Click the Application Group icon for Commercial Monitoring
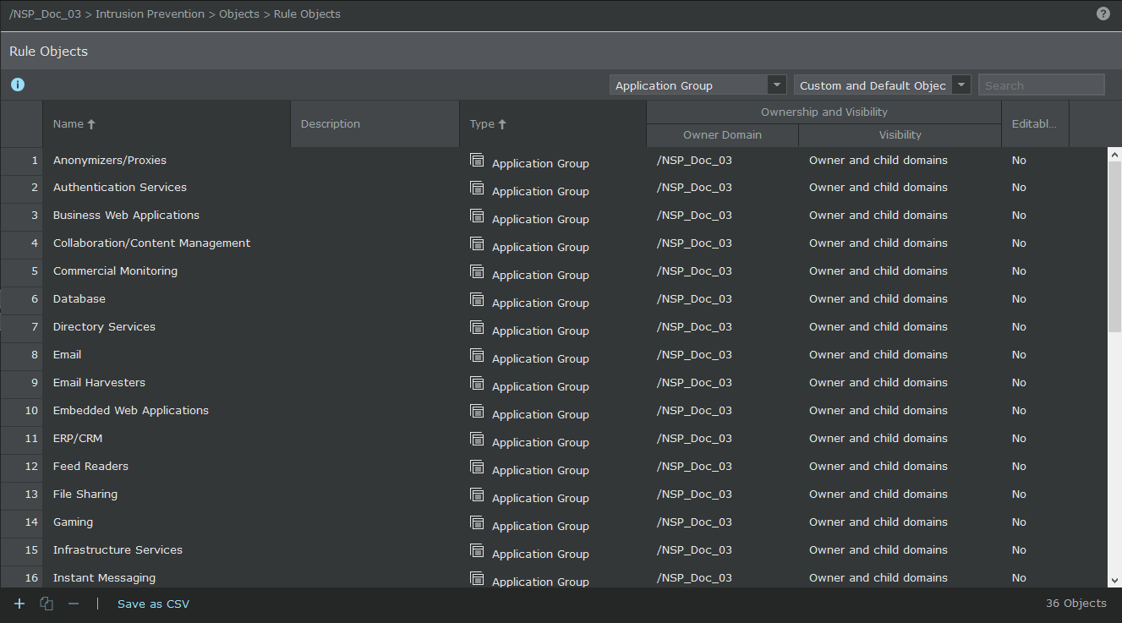Screen dimensions: 1122x623 [x=477, y=271]
